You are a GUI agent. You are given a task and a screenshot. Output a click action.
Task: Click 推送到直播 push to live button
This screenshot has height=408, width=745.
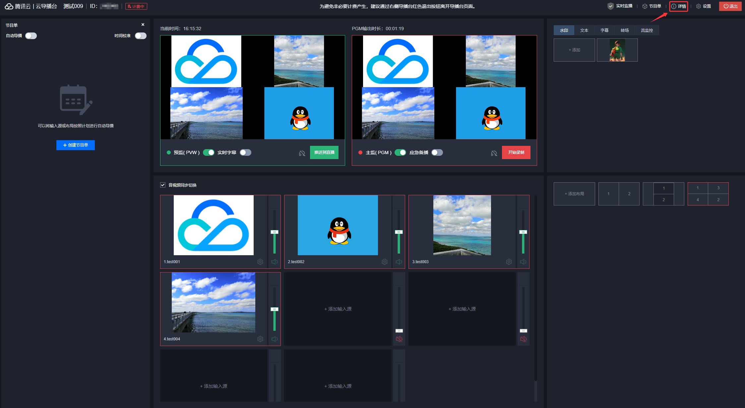coord(324,152)
